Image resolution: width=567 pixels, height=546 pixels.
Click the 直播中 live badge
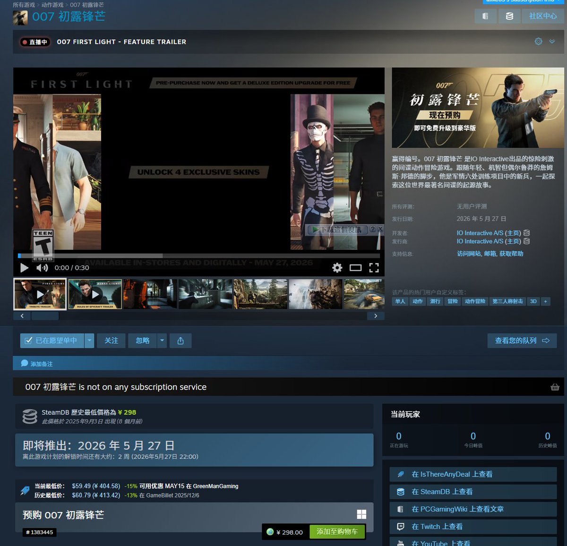35,42
